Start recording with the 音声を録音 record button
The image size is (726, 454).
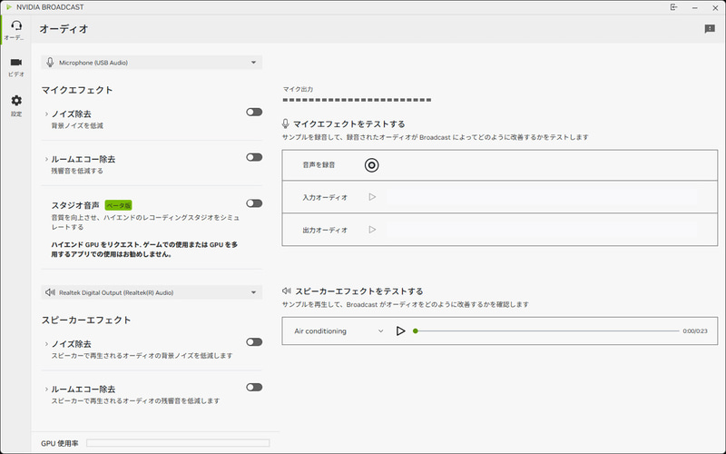point(371,165)
